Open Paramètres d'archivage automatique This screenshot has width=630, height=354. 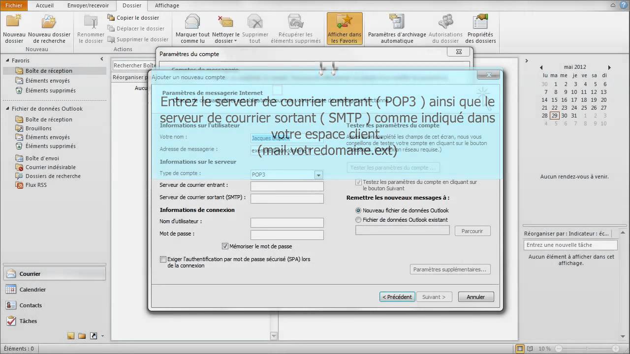397,29
